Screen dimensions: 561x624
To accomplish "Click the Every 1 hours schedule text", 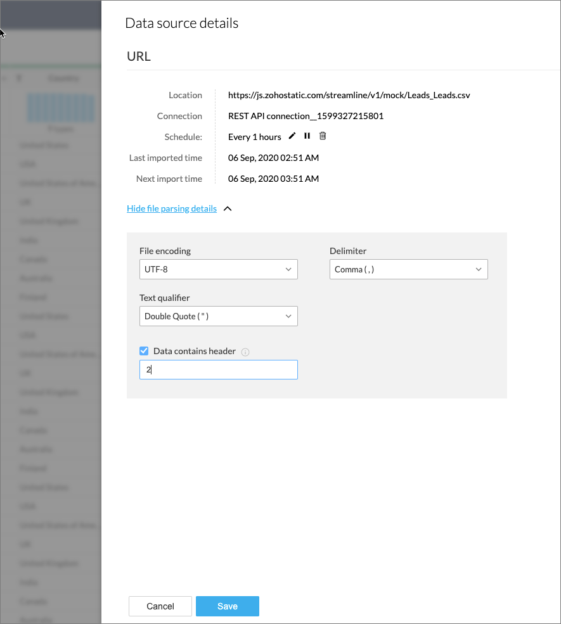I will [x=255, y=137].
